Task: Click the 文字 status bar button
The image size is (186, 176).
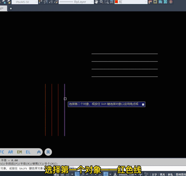Action: tap(154, 174)
